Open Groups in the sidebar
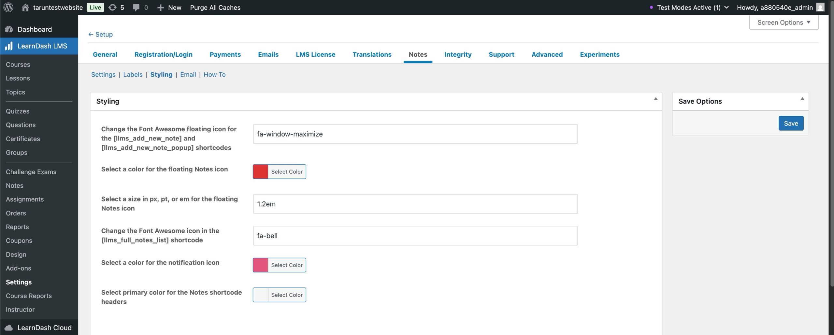Viewport: 834px width, 335px height. [16, 152]
